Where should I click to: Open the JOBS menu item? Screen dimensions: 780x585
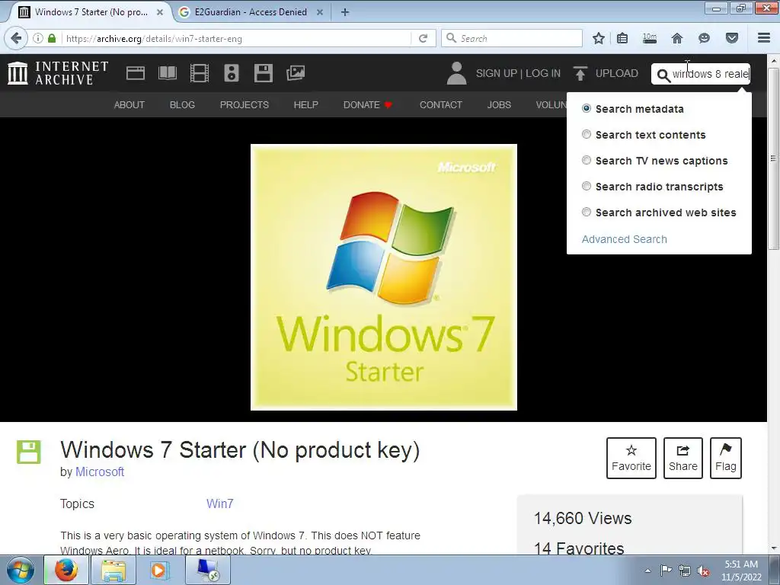tap(499, 105)
